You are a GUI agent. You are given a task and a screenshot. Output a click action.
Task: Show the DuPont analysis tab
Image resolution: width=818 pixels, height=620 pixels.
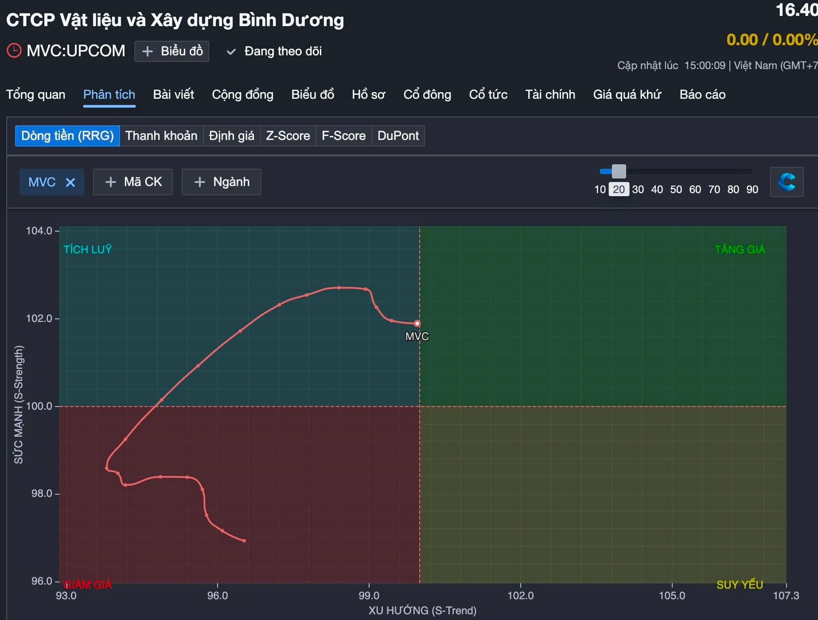click(397, 136)
